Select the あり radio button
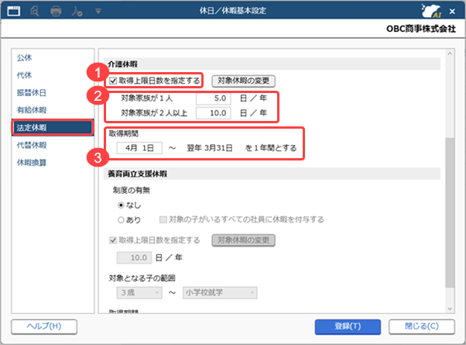466x345 pixels. [121, 220]
